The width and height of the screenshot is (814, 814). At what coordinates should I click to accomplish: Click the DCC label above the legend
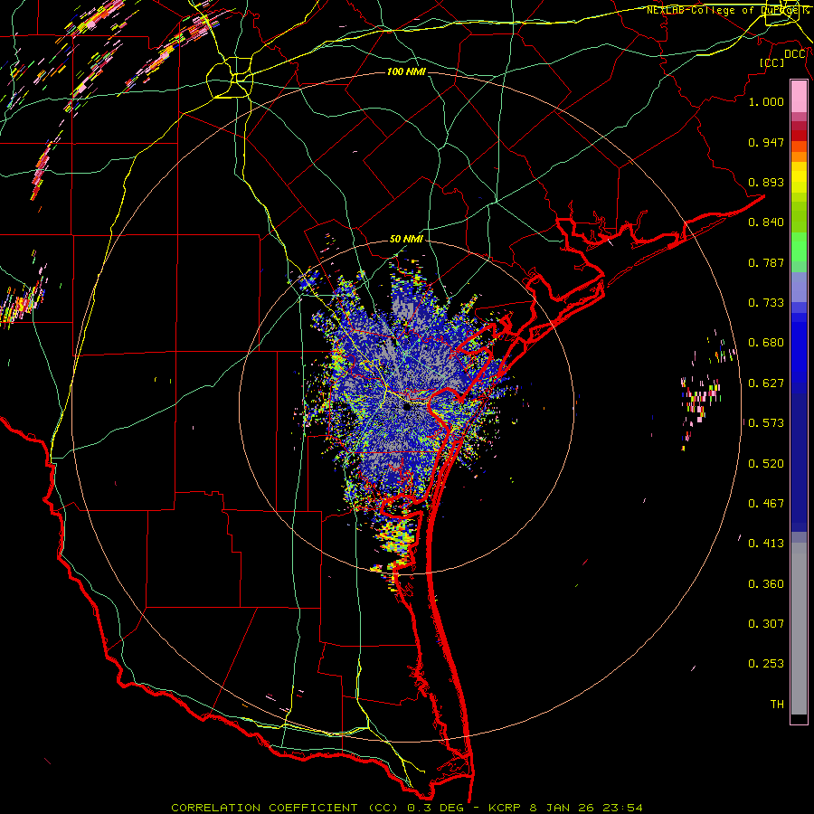795,54
